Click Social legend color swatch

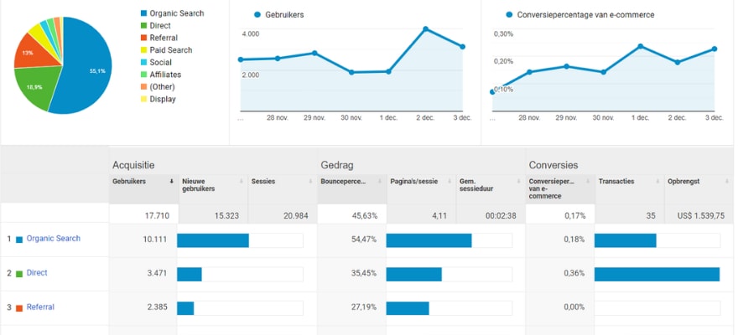click(143, 63)
